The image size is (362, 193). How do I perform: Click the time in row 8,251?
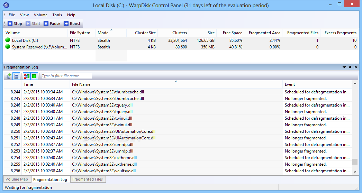click(43, 138)
